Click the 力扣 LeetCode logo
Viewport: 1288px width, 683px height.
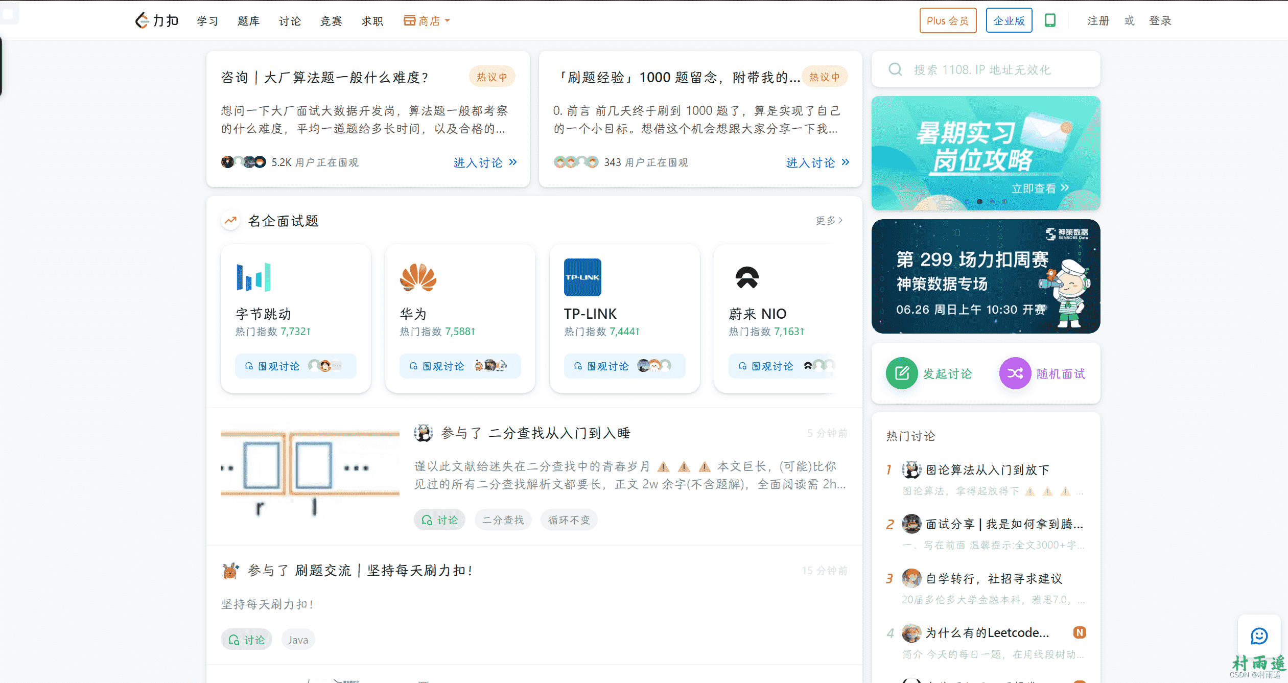(156, 20)
